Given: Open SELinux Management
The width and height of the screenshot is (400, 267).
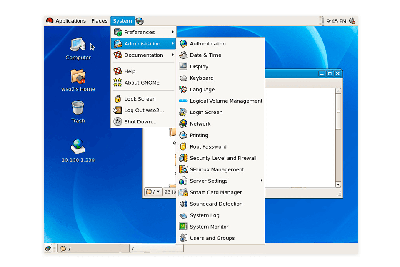Looking at the screenshot, I should click(x=221, y=170).
